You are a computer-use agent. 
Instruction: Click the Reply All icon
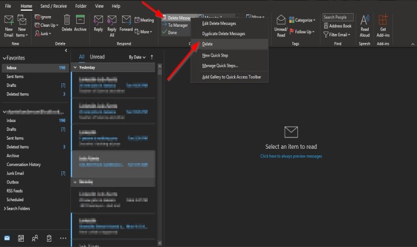[112, 20]
